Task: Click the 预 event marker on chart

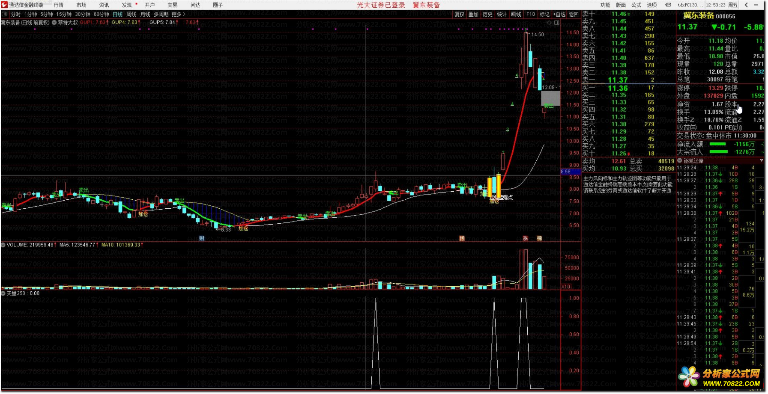Action: (x=462, y=238)
